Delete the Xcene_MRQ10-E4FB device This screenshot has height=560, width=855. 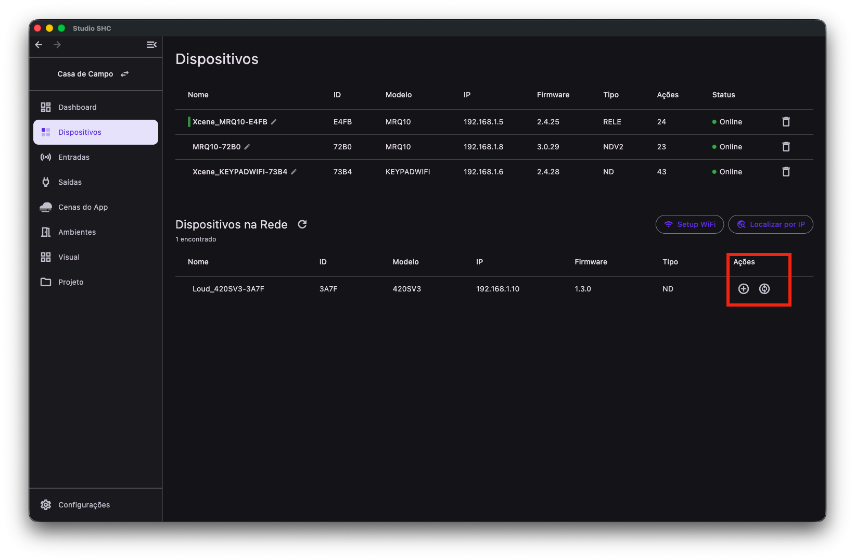[786, 122]
